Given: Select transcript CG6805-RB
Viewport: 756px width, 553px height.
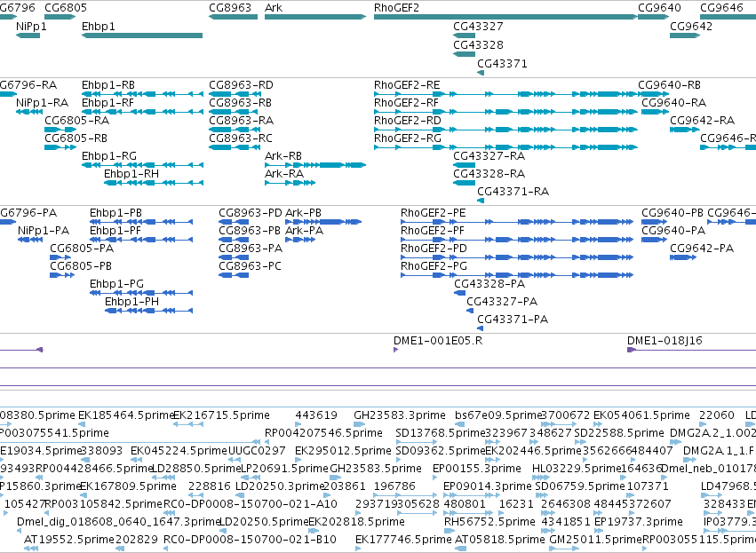Looking at the screenshot, I should pos(60,147).
